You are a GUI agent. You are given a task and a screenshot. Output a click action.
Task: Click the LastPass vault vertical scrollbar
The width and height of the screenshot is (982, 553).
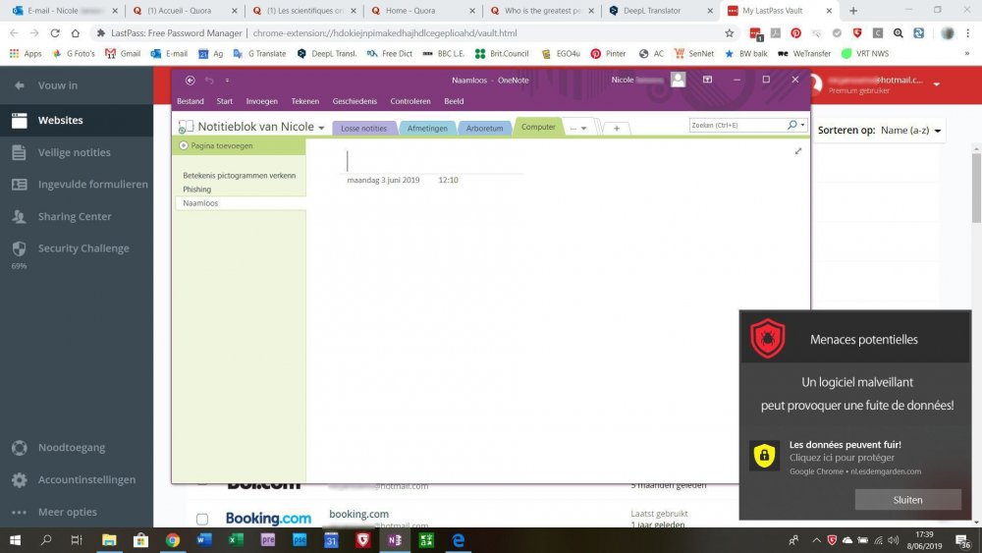(976, 187)
